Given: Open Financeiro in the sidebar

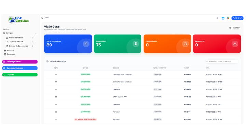Looking at the screenshot, I should click(11, 54).
